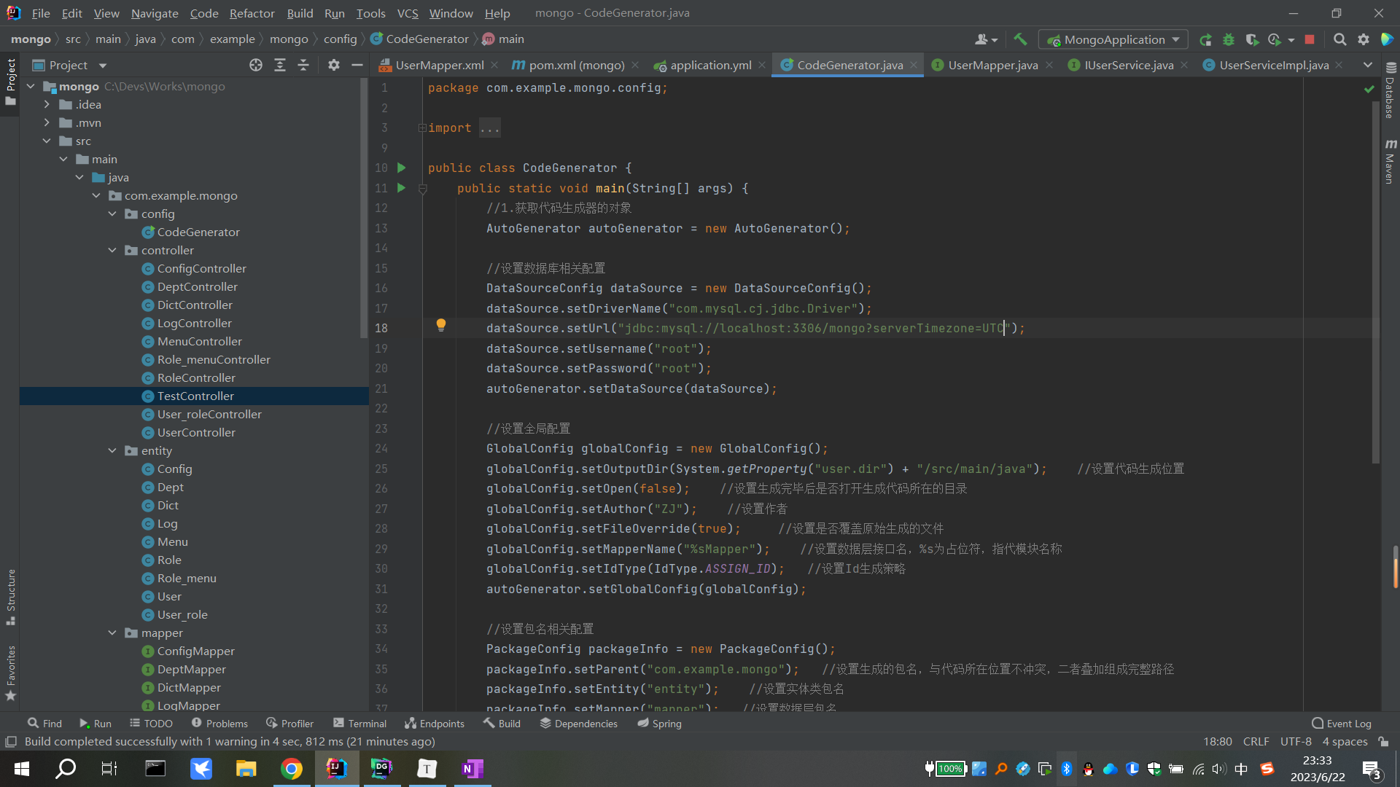Click 4 spaces indent setting
This screenshot has width=1400, height=787.
coord(1345,741)
